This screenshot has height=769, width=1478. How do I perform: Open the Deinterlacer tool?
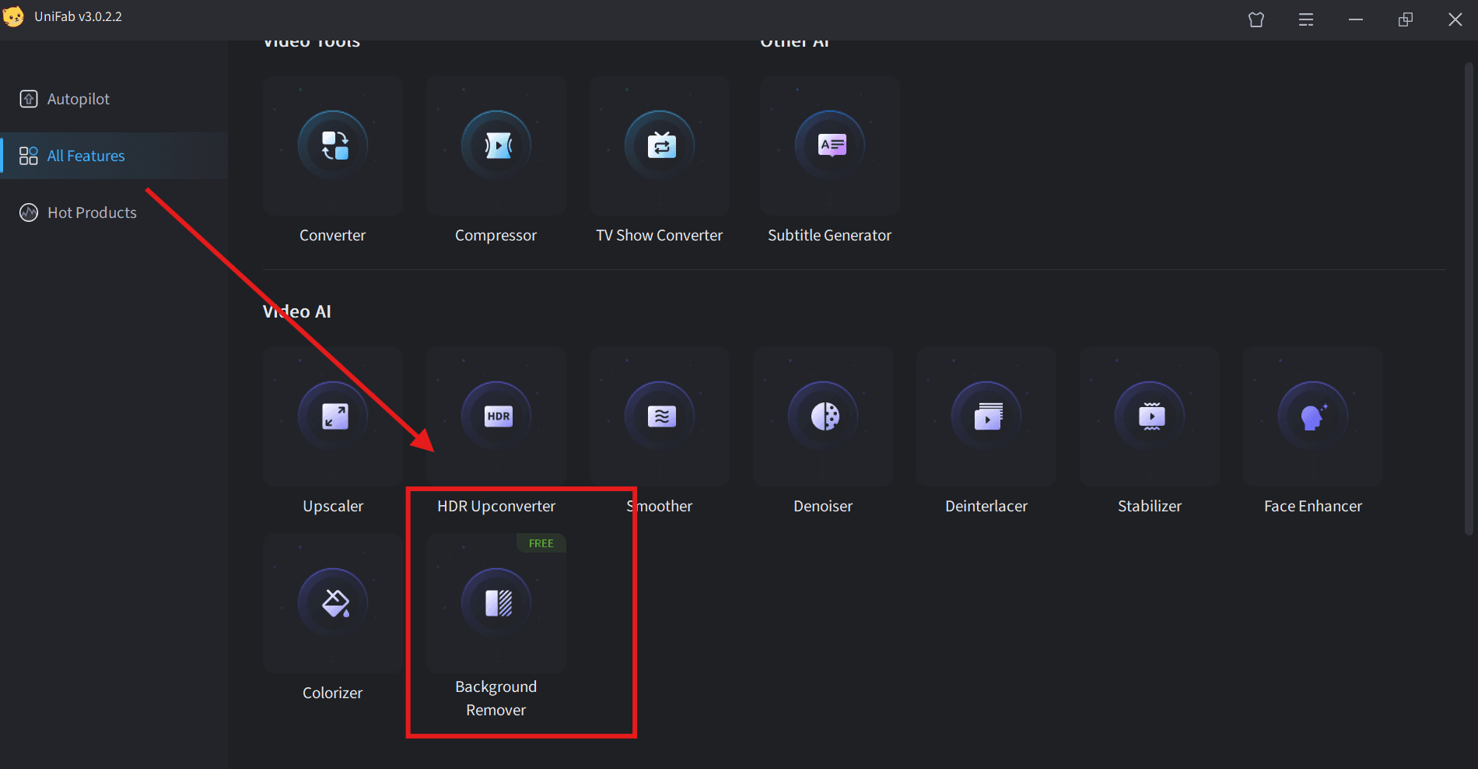(986, 417)
